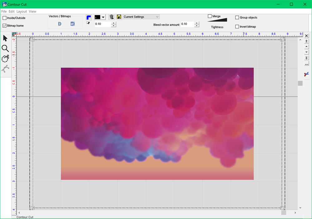312x219 pixels.
Task: Select the arrow pointer tool
Action: (5, 38)
